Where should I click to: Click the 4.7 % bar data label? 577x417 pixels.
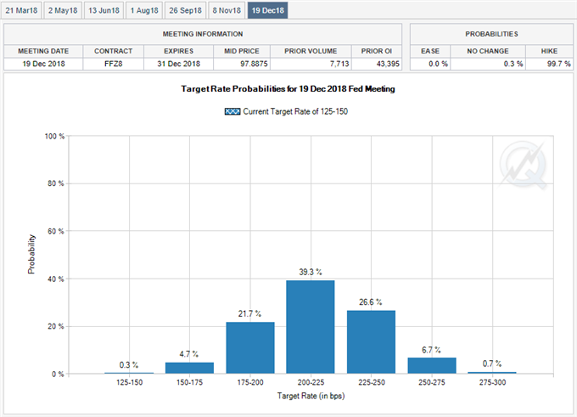[x=188, y=354]
